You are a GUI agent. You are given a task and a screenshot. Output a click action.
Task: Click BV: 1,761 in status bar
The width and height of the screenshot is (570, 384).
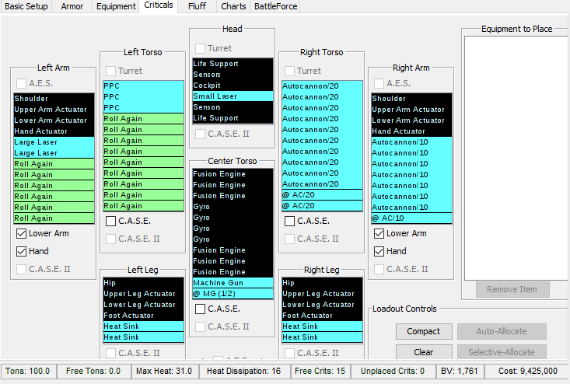[459, 372]
